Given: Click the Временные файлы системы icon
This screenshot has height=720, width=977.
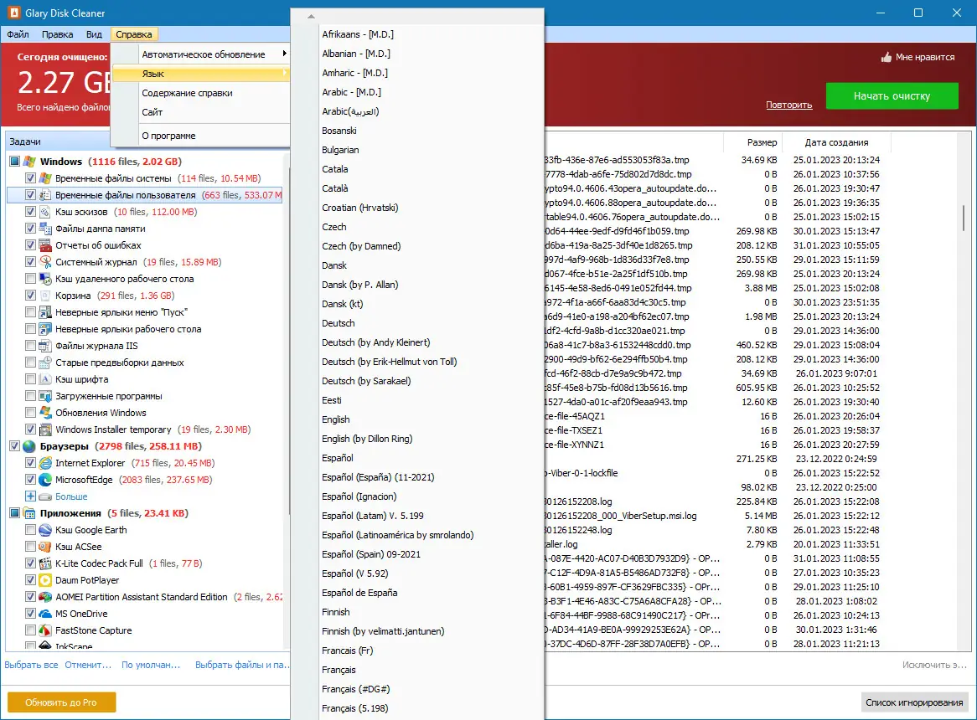Looking at the screenshot, I should pyautogui.click(x=45, y=178).
